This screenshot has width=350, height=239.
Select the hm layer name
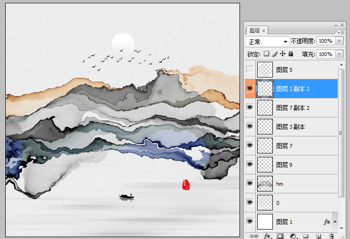pyautogui.click(x=280, y=184)
